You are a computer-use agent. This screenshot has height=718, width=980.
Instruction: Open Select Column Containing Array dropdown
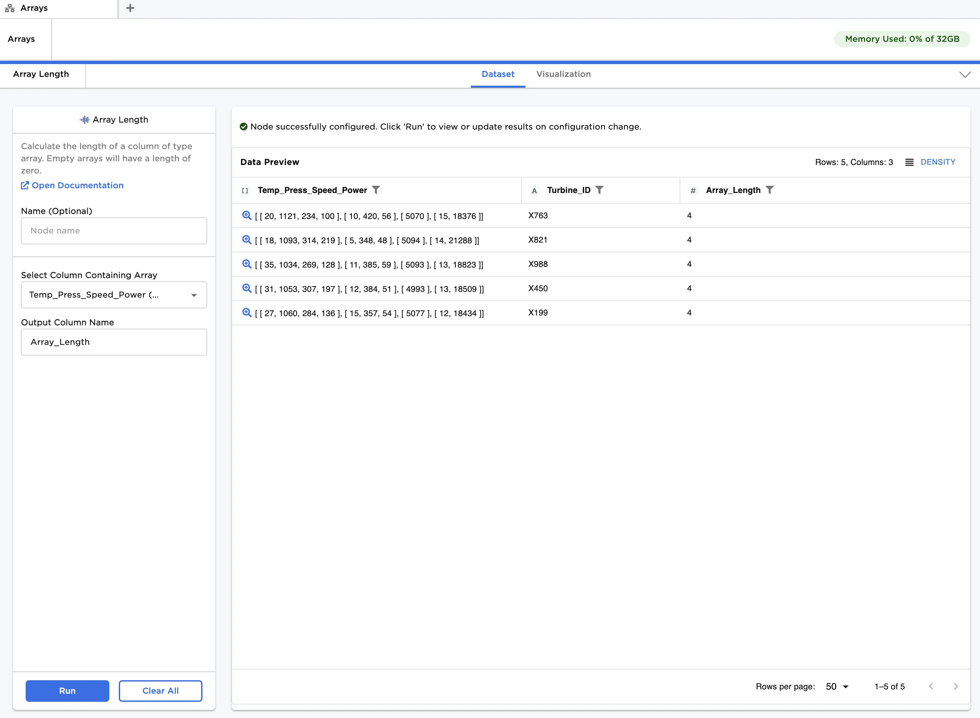pyautogui.click(x=114, y=295)
